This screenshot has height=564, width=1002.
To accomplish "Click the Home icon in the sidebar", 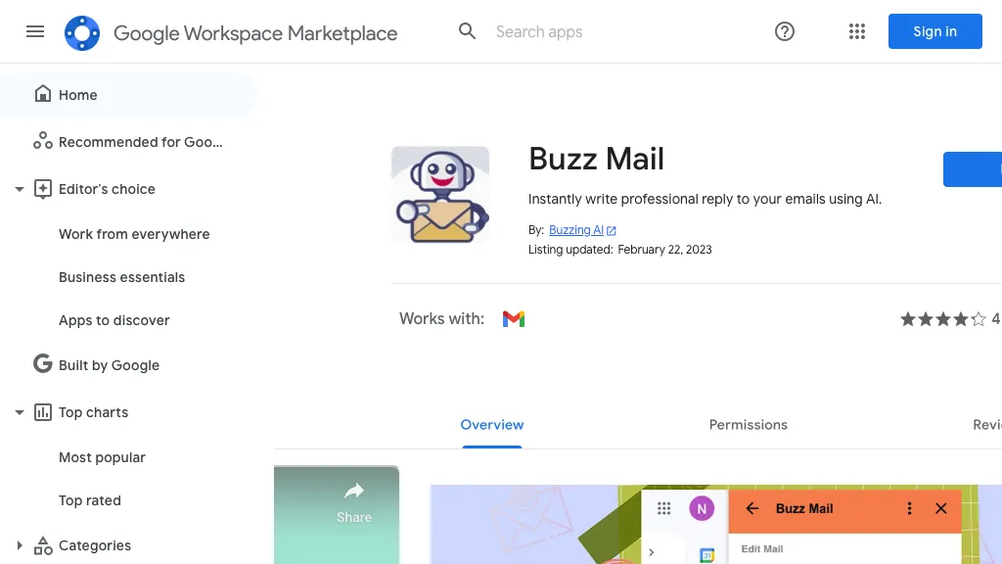I will pyautogui.click(x=43, y=93).
